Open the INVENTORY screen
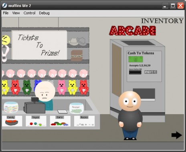 coord(162,21)
